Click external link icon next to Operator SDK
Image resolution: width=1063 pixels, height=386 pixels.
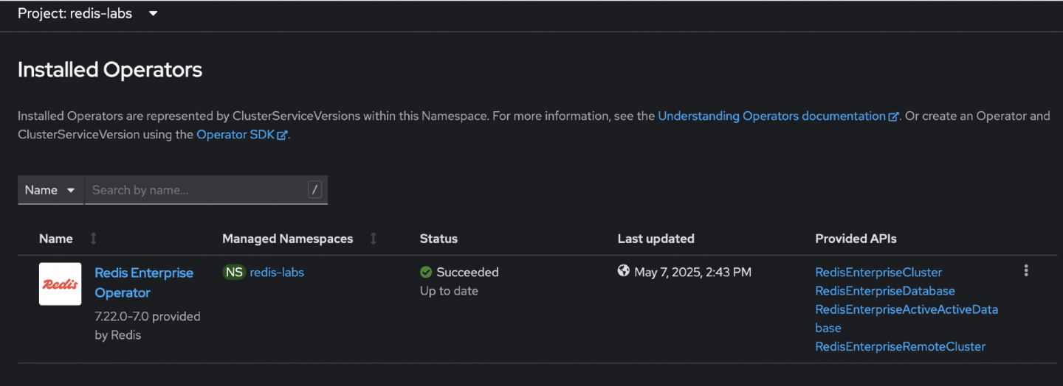coord(281,136)
